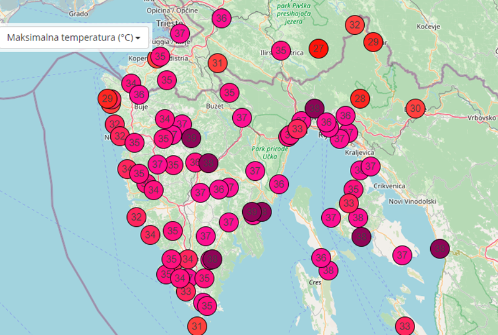Select the 36 marker above Buje
This screenshot has width=498, height=335.
tap(139, 95)
